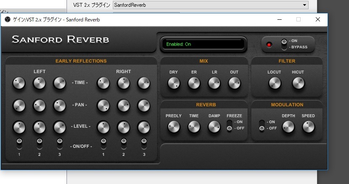
Task: Click the Sanford Reverb logo text
Action: pyautogui.click(x=60, y=39)
